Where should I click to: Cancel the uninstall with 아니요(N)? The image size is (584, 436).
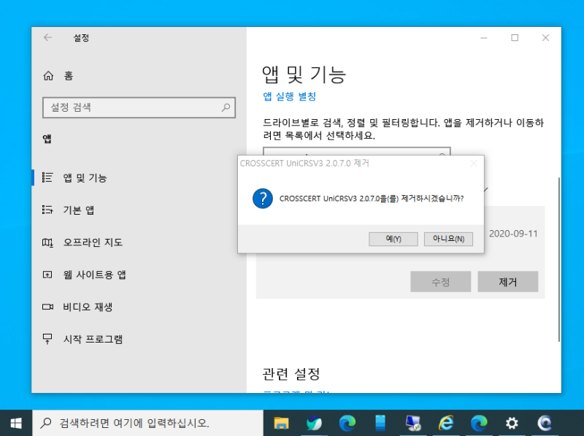[x=448, y=239]
